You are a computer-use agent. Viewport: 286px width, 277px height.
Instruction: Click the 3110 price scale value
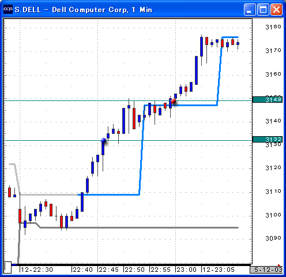pyautogui.click(x=273, y=192)
